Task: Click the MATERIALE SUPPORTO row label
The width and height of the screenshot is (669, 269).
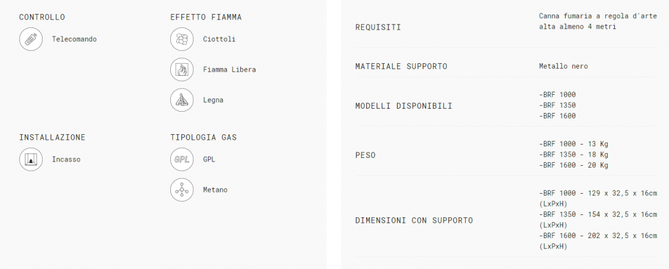Action: tap(401, 66)
